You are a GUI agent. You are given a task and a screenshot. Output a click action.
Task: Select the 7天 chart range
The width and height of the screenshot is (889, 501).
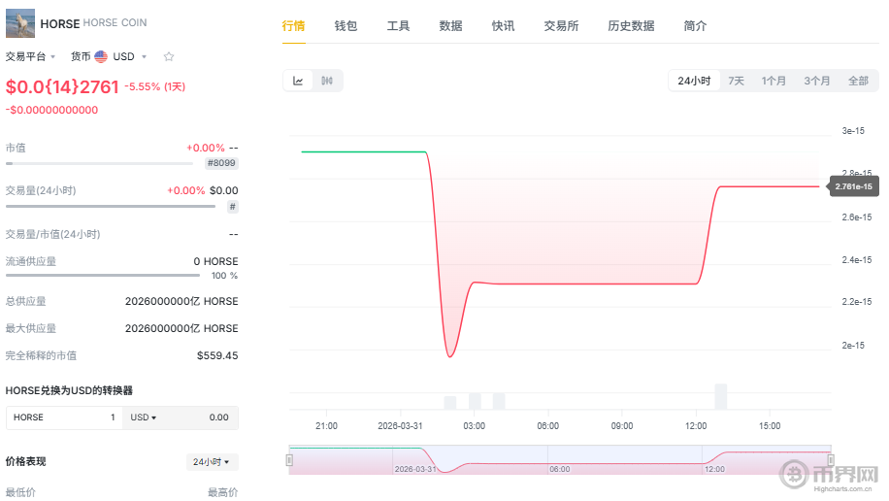coord(736,82)
